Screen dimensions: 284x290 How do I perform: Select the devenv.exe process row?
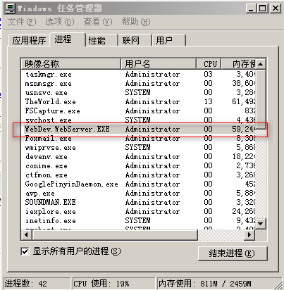138,157
